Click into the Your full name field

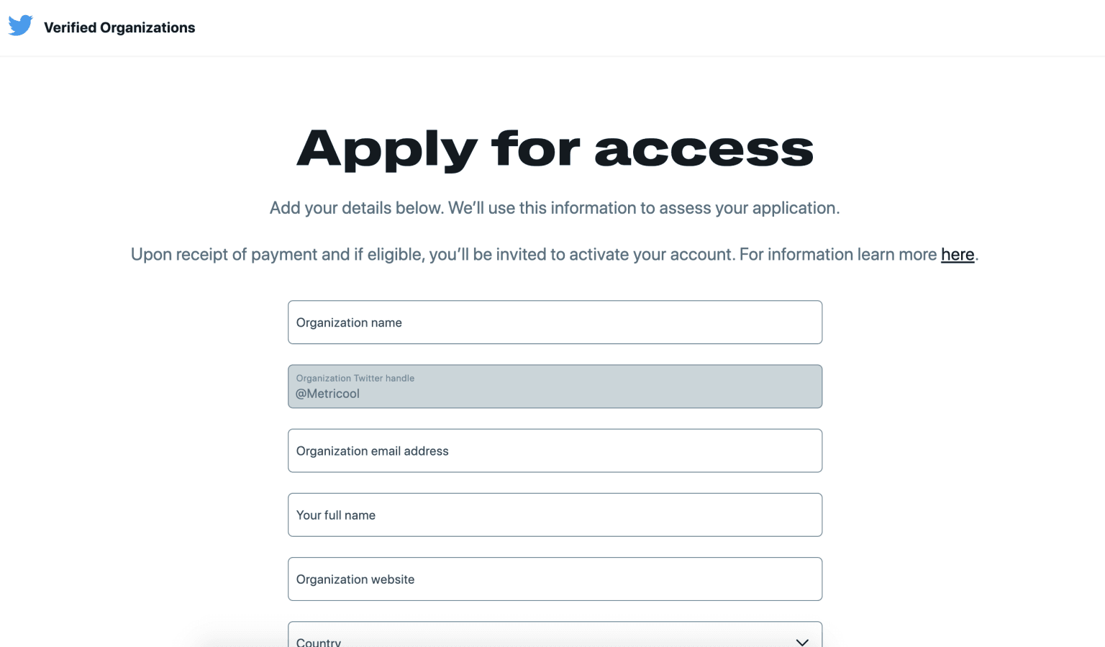pyautogui.click(x=555, y=515)
